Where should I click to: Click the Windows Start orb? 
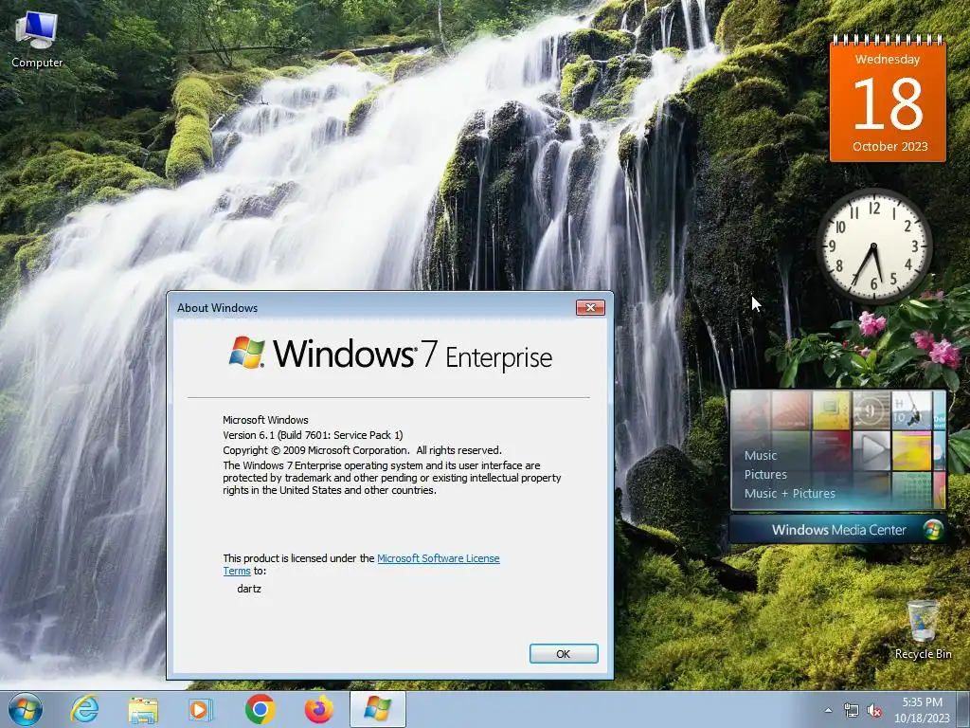coord(26,709)
